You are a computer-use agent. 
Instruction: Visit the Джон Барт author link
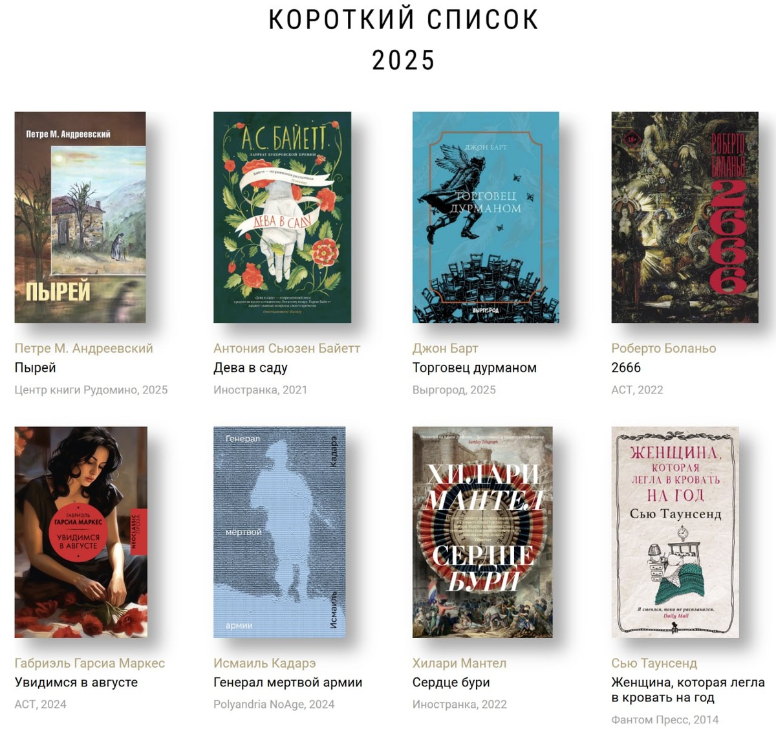click(445, 348)
